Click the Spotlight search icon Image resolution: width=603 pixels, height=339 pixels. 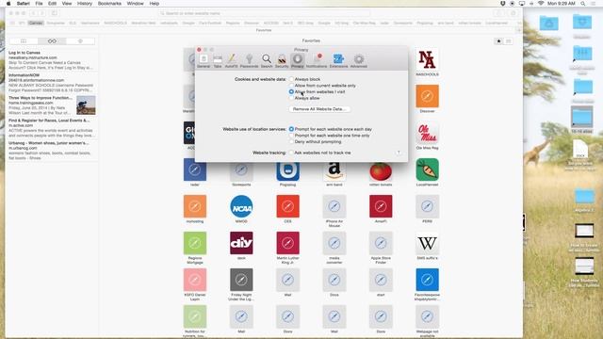tap(583, 4)
